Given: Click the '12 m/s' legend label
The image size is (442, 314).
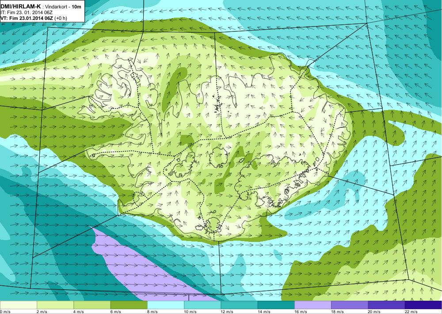Looking at the screenshot, I should (227, 312).
